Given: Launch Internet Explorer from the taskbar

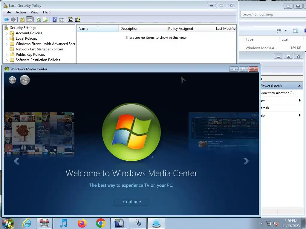Looking at the screenshot, I should [x=26, y=223].
